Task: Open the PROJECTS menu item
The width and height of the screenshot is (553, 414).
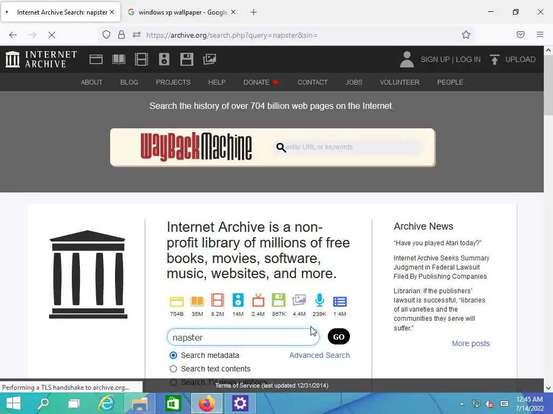Action: point(173,82)
